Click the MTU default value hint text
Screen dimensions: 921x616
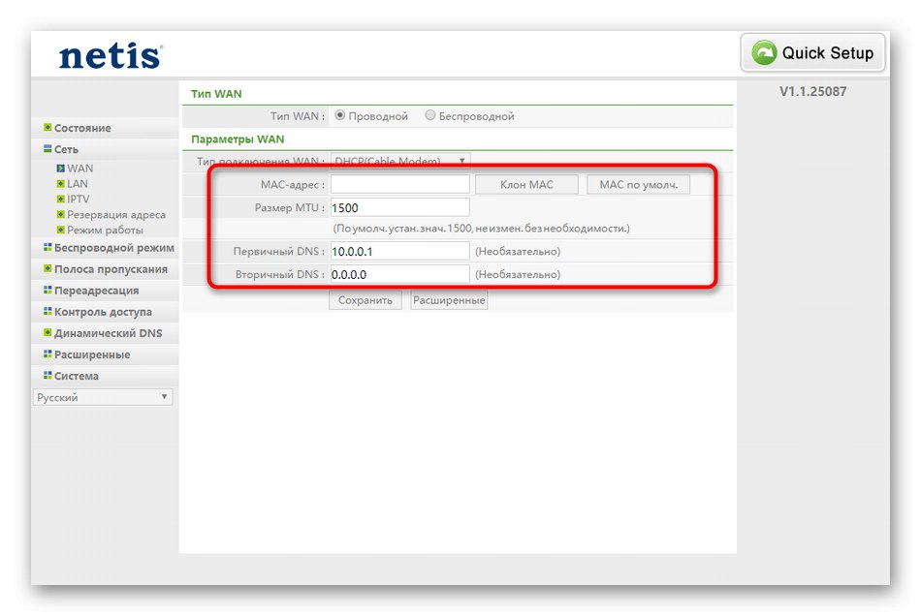tap(481, 229)
